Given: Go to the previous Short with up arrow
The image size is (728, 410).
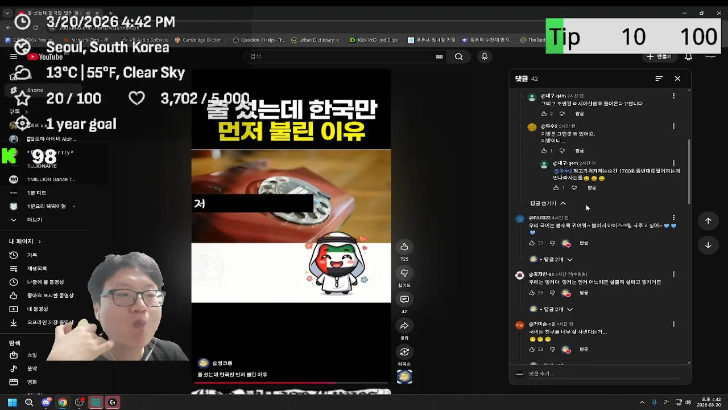Looking at the screenshot, I should (x=708, y=221).
